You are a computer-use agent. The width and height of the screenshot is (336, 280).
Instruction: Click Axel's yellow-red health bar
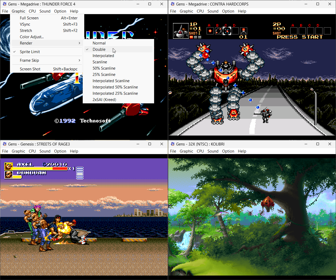(40, 169)
